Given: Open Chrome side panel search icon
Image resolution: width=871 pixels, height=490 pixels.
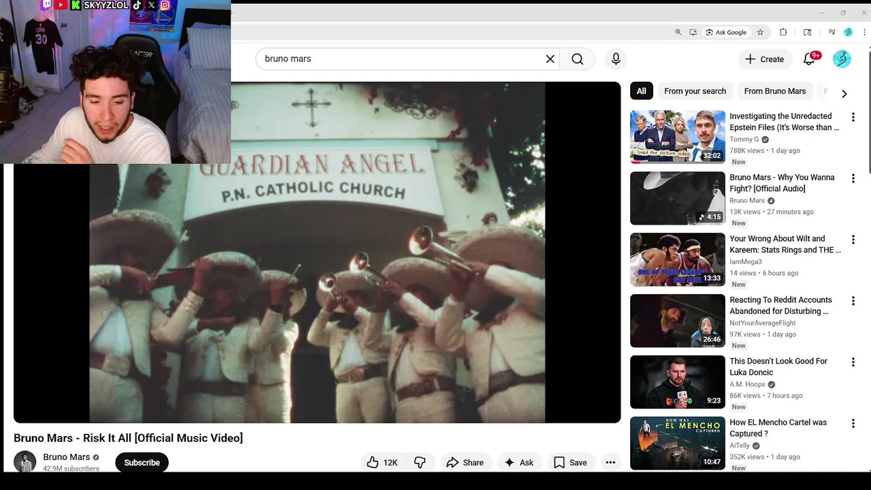Looking at the screenshot, I should (x=808, y=32).
